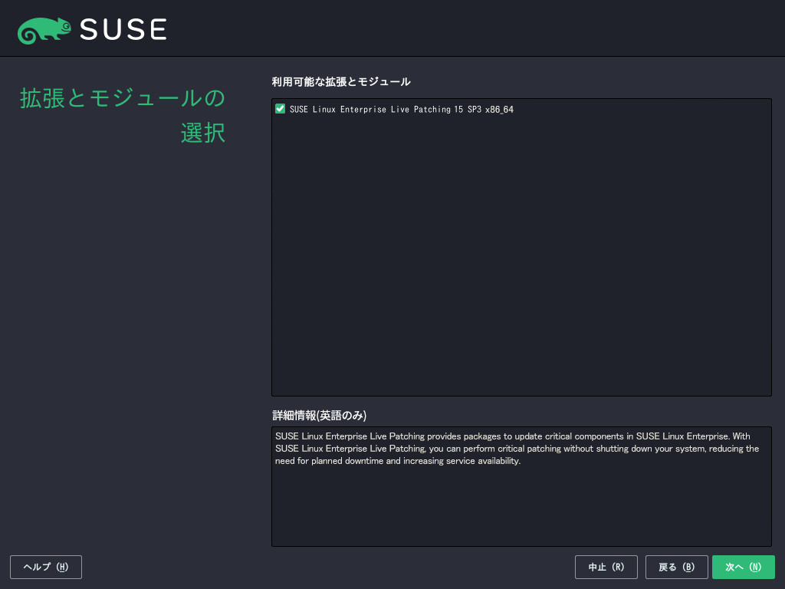The image size is (785, 589).
Task: Click empty area of the details box
Action: pos(521,506)
